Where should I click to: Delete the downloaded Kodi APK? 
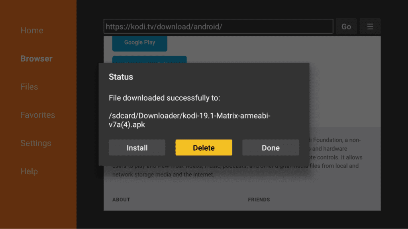[204, 147]
